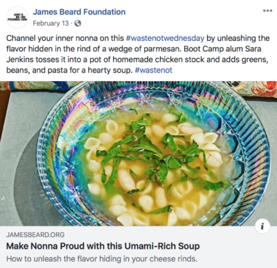The height and width of the screenshot is (268, 277).
Task: Click the JAMESBEARD.ORG domain label
Action: point(35,235)
